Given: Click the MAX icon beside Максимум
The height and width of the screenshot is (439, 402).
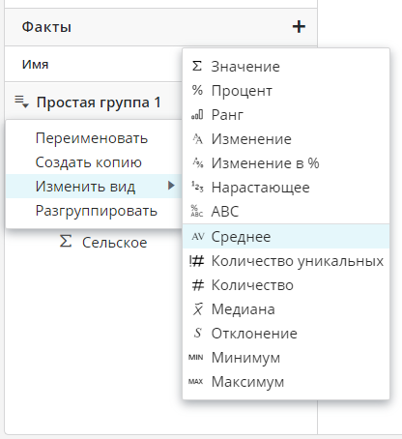Looking at the screenshot, I should point(196,382).
